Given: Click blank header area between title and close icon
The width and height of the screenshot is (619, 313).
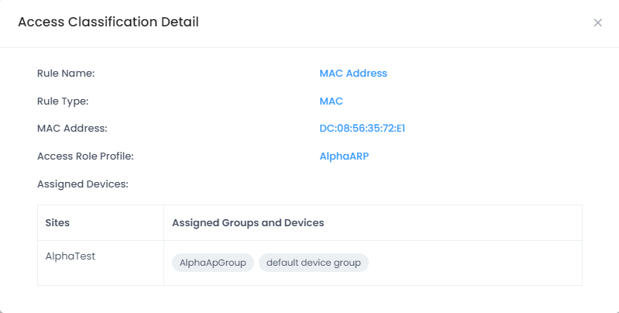Looking at the screenshot, I should click(387, 23).
